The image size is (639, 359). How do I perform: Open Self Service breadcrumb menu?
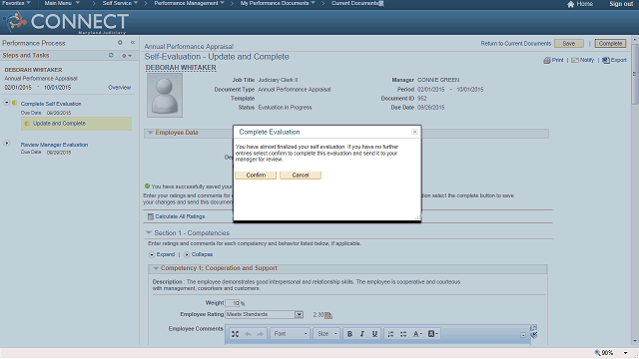pos(120,3)
